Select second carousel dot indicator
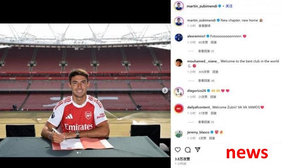 click(80, 153)
